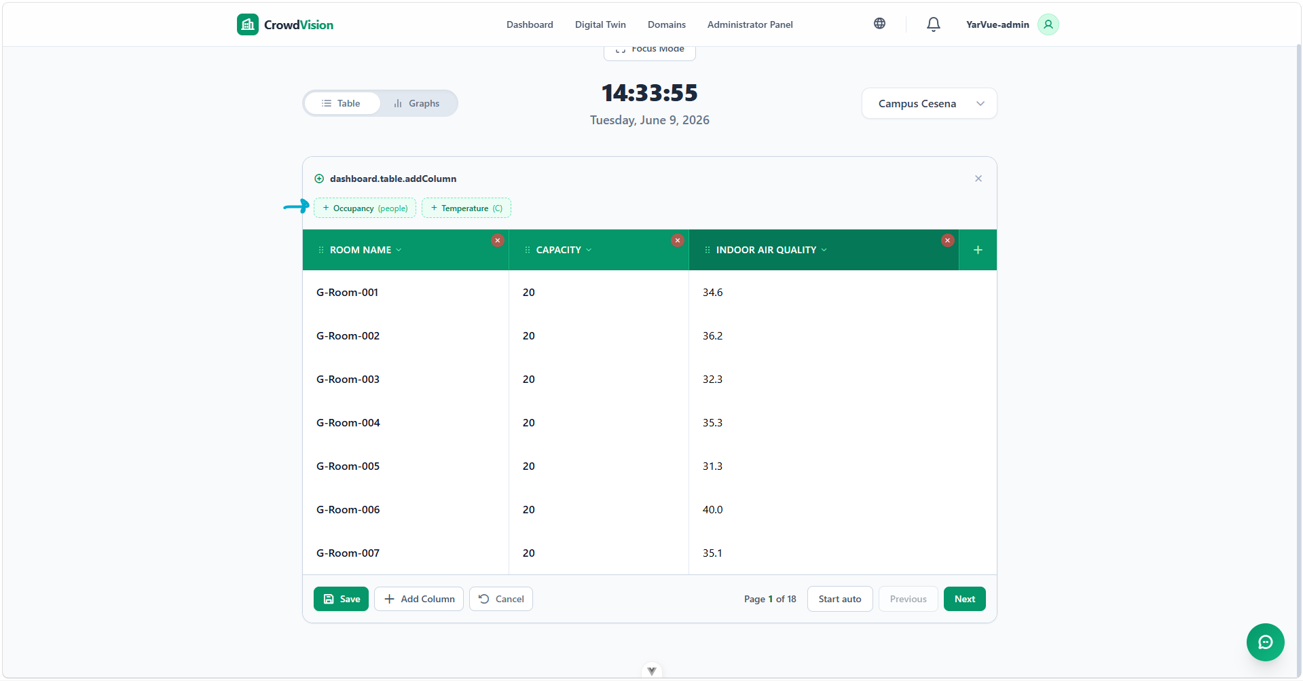Image resolution: width=1303 pixels, height=681 pixels.
Task: Remove the Capacity column
Action: point(677,240)
